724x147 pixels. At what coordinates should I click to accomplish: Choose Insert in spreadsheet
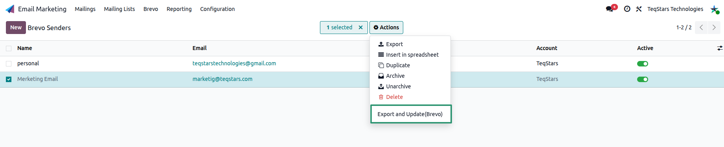click(x=410, y=55)
